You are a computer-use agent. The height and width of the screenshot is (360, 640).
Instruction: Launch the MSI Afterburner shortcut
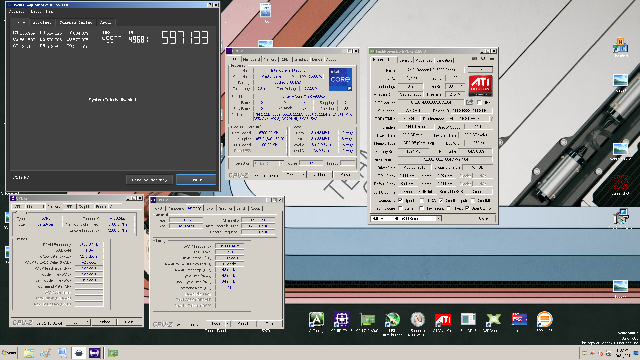pyautogui.click(x=392, y=324)
